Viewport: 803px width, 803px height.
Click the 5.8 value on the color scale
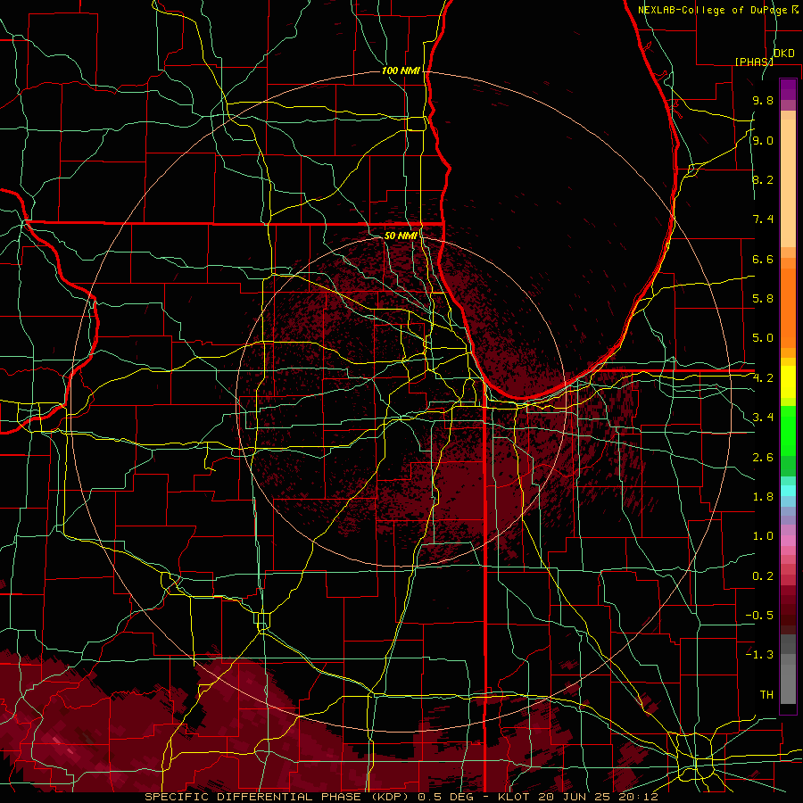point(763,299)
